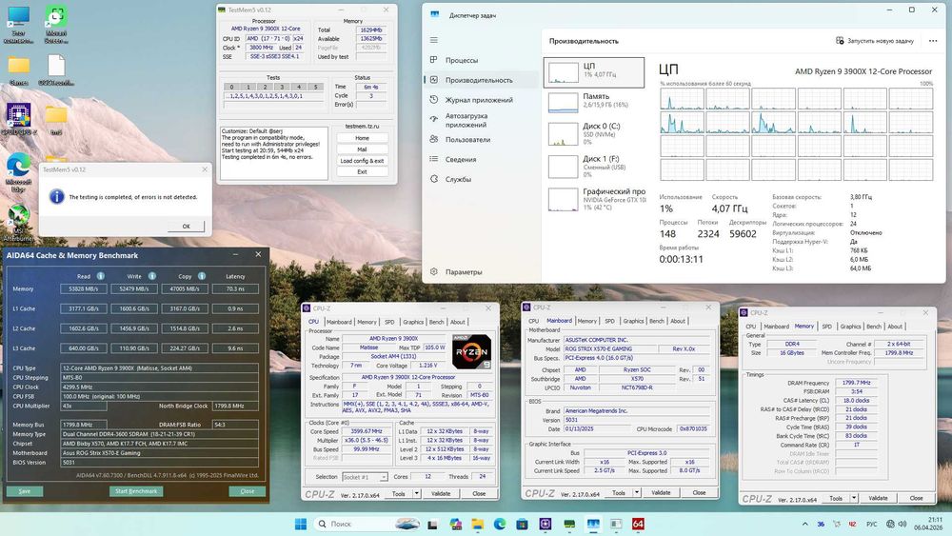The image size is (952, 536).
Task: Click Validate in CPU-Z Mainboard window
Action: point(662,492)
